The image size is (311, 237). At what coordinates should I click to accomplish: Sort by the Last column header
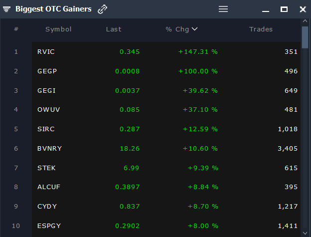coord(114,29)
